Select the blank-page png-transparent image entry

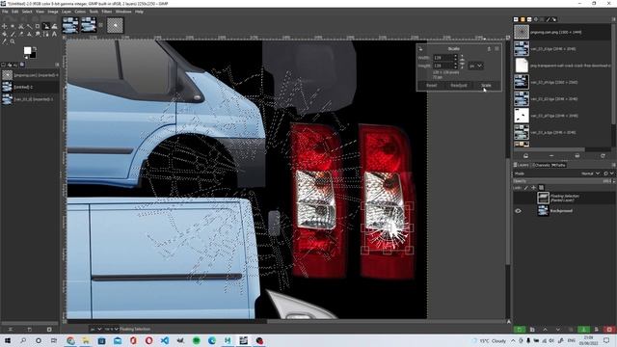pyautogui.click(x=563, y=66)
